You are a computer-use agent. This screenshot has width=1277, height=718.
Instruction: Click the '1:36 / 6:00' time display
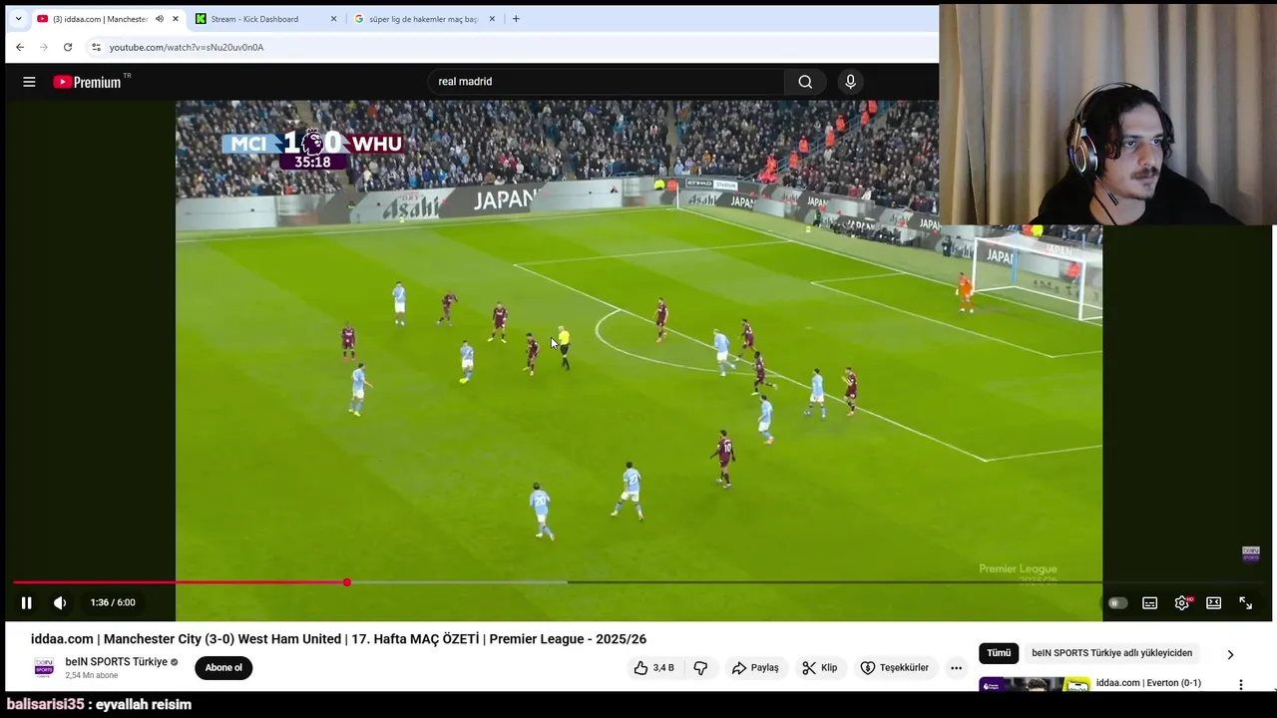point(113,602)
